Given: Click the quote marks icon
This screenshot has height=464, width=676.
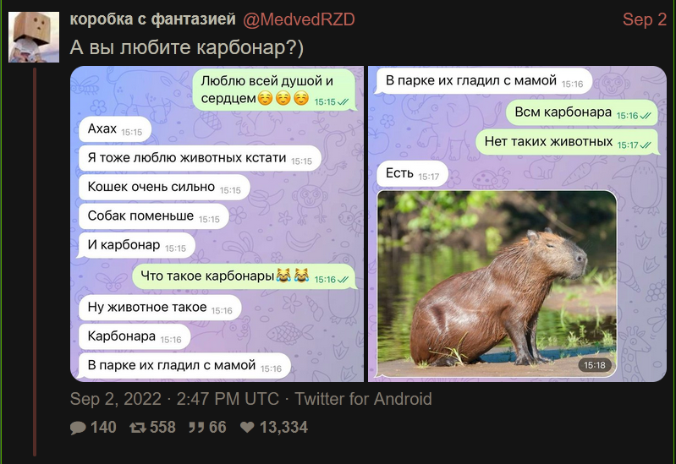Looking at the screenshot, I should [196, 428].
